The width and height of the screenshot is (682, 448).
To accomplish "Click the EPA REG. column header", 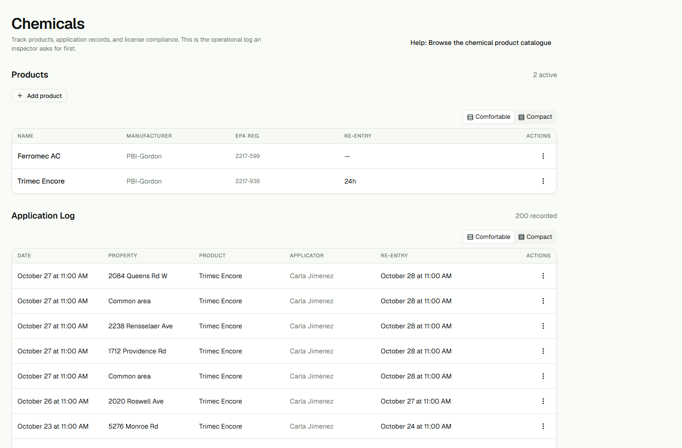I will pos(248,136).
